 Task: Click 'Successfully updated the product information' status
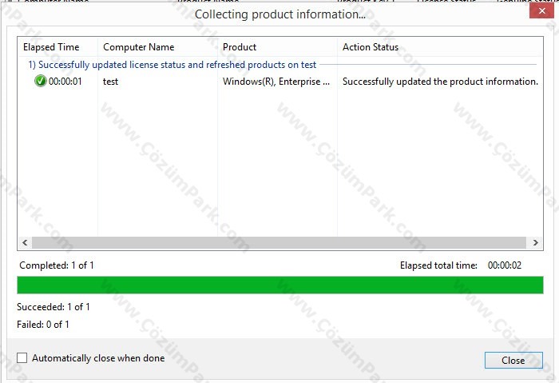coord(440,82)
